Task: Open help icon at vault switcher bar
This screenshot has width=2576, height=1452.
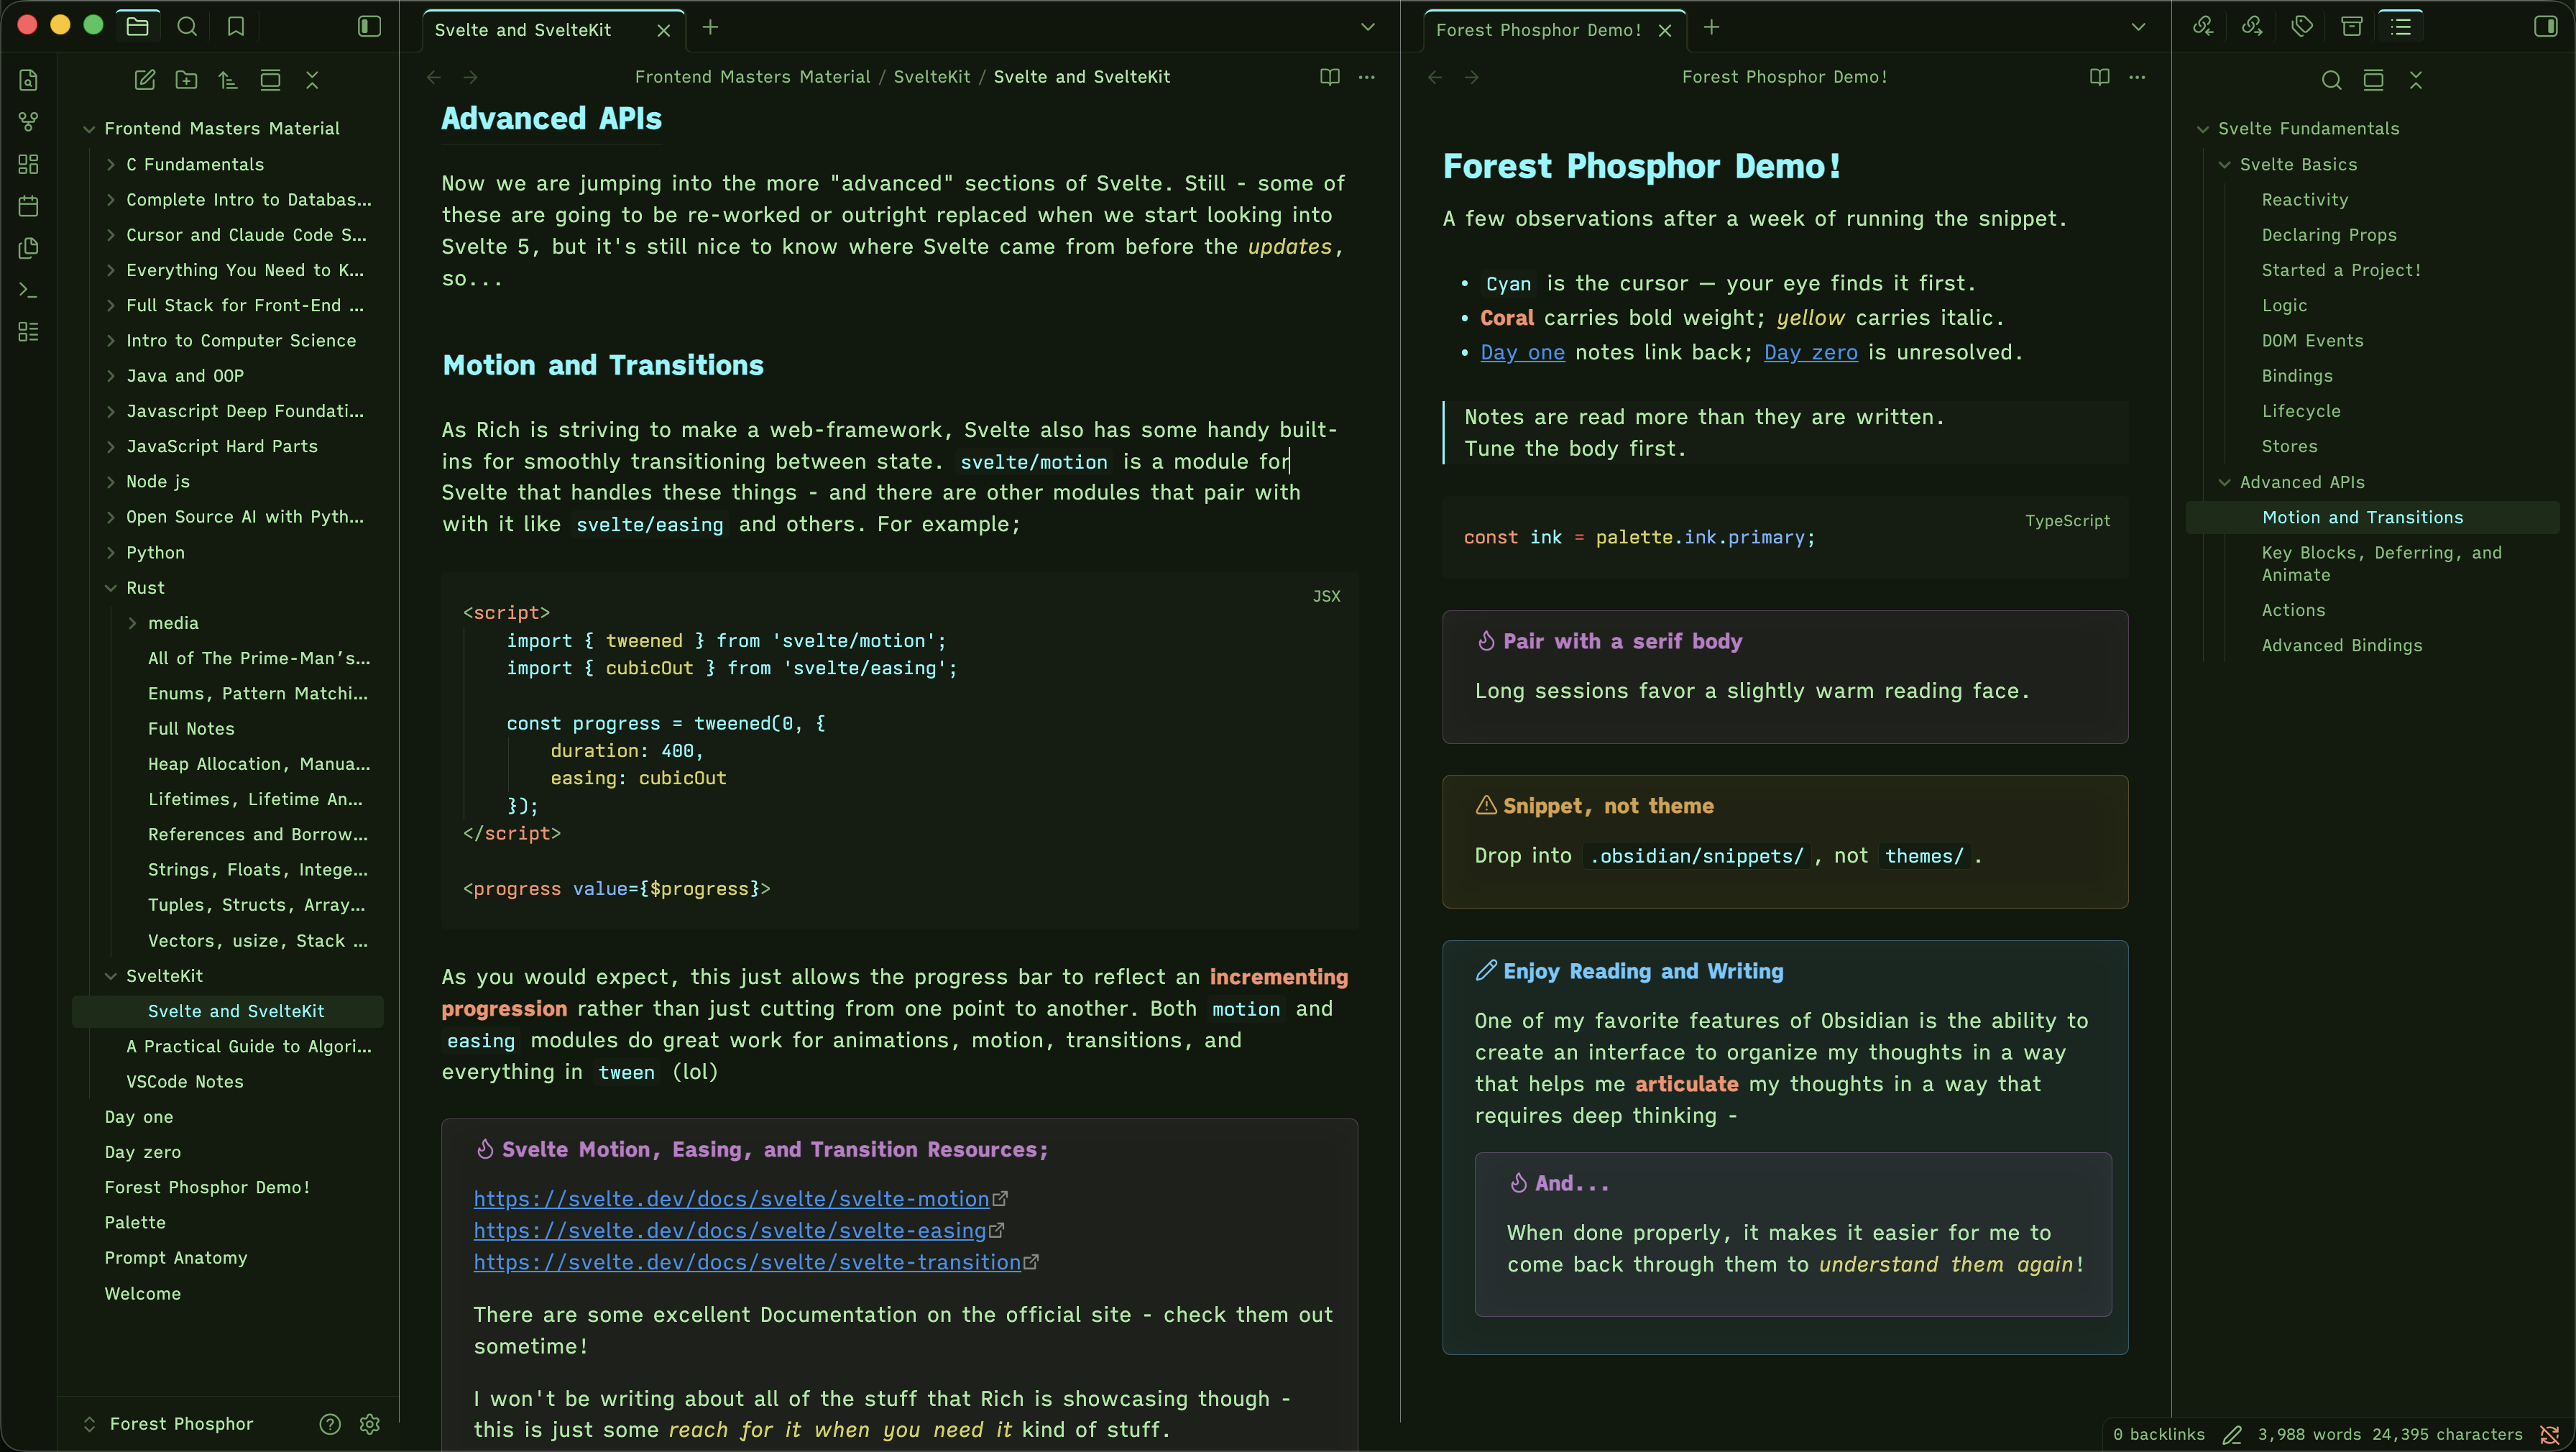Action: point(330,1424)
